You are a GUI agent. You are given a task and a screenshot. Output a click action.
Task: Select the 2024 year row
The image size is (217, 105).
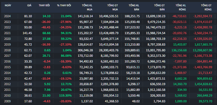(108, 16)
